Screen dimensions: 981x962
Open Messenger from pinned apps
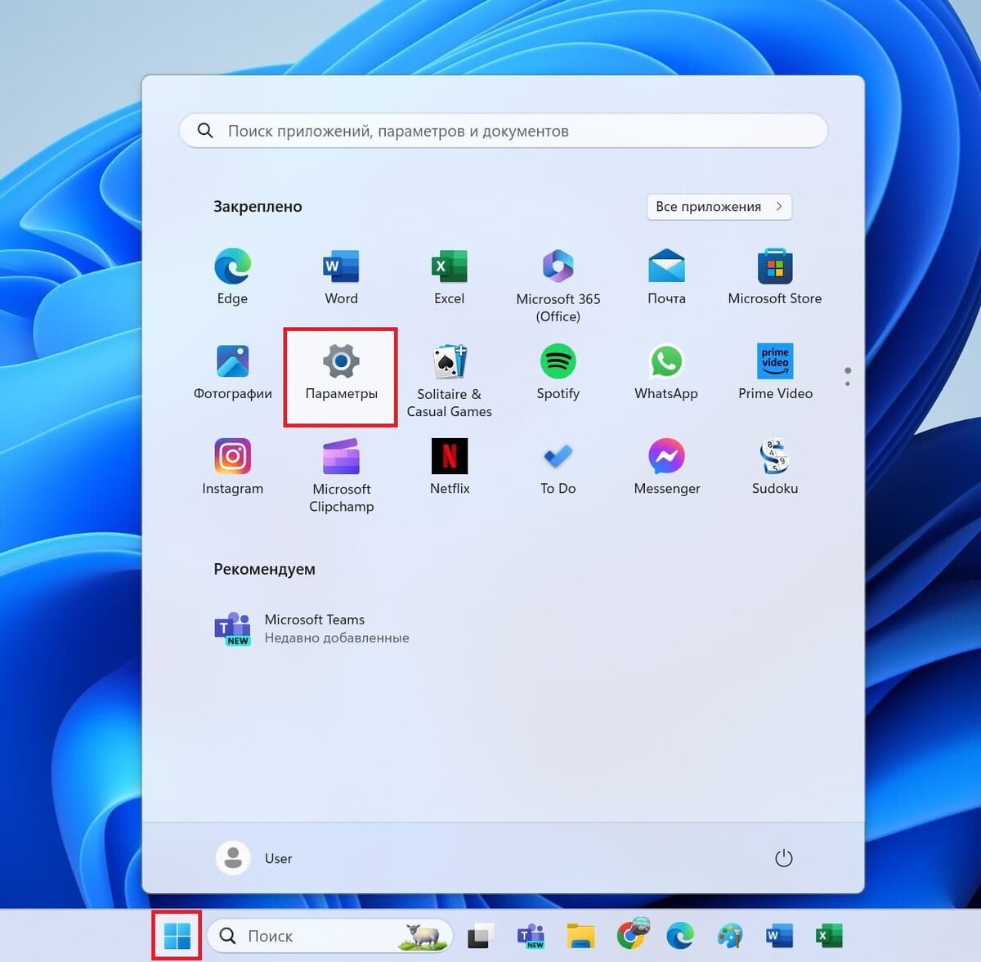(666, 467)
